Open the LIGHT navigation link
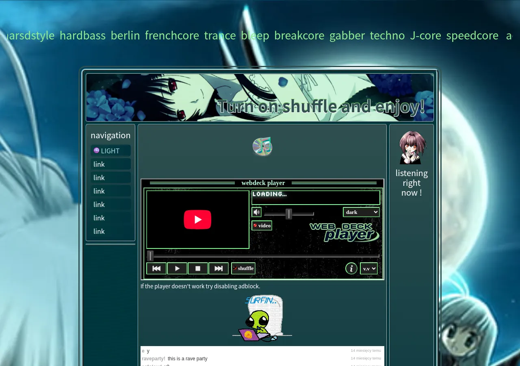The height and width of the screenshot is (366, 520). pos(110,151)
